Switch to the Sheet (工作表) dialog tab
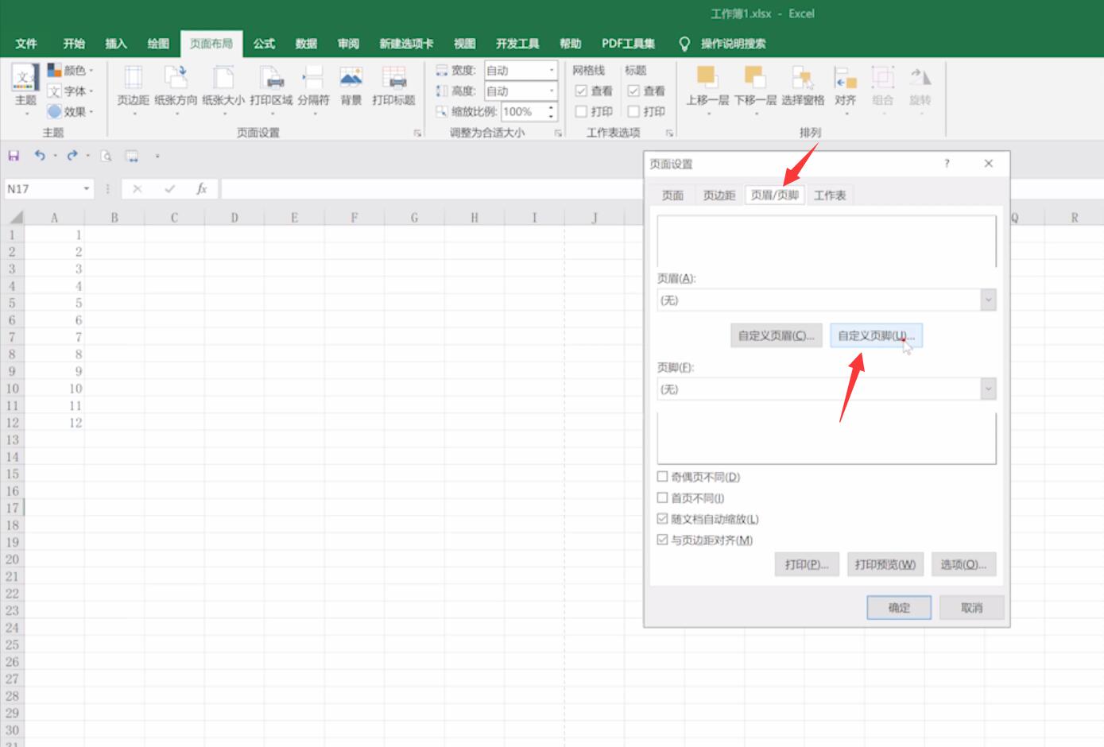 coord(830,195)
